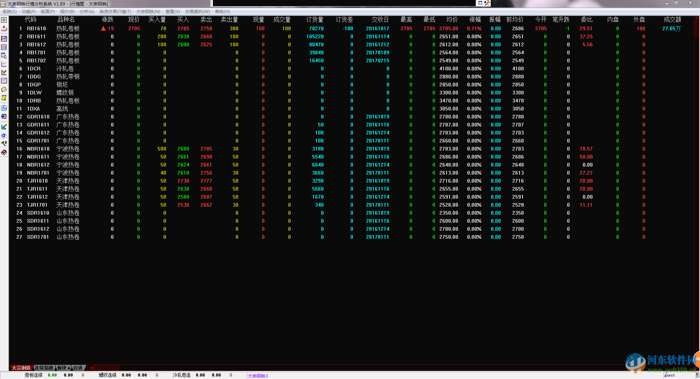Sort by the 成交额 column header
The image size is (700, 379).
[x=672, y=20]
